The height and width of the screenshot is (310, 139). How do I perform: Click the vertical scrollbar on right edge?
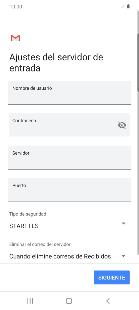pos(138,62)
